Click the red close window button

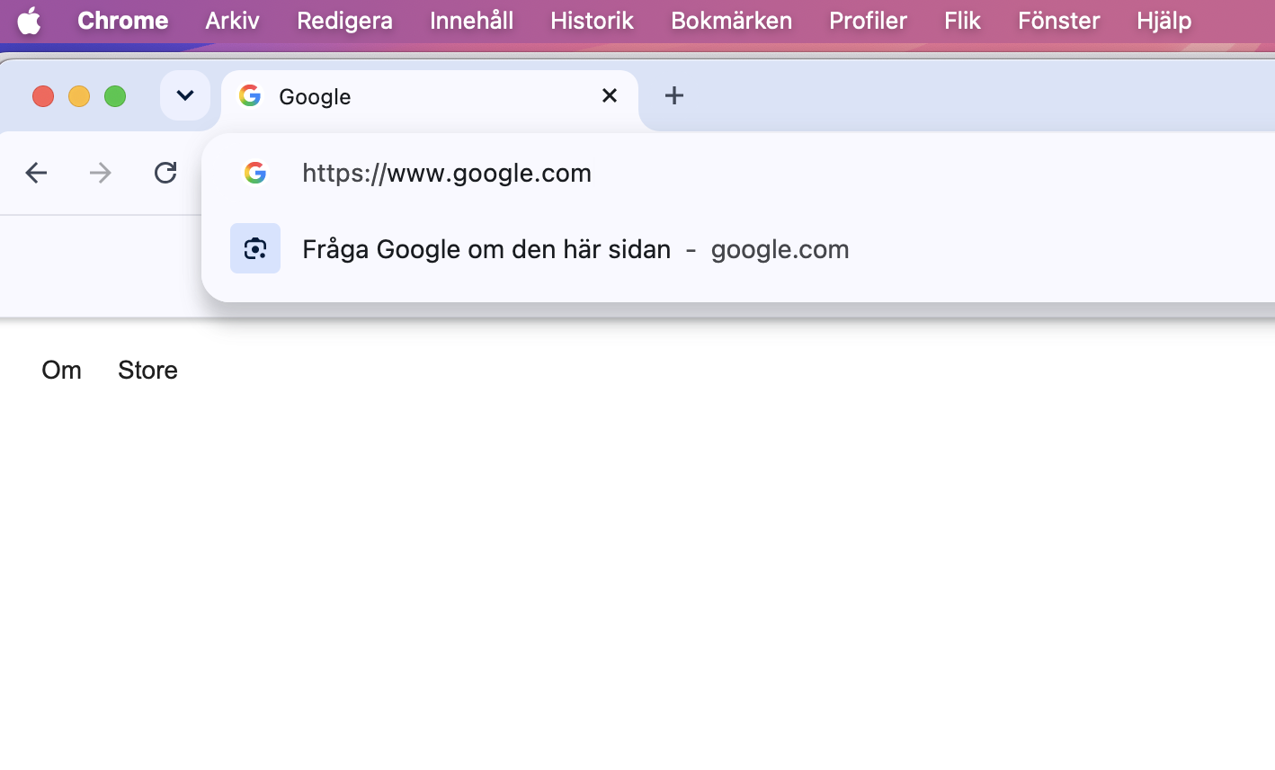point(43,96)
